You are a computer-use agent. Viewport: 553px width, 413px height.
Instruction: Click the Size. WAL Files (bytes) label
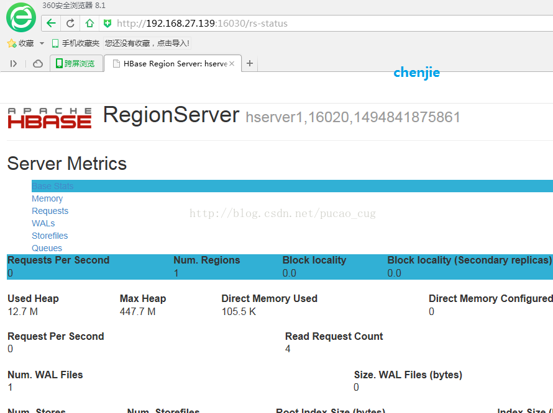(x=408, y=375)
